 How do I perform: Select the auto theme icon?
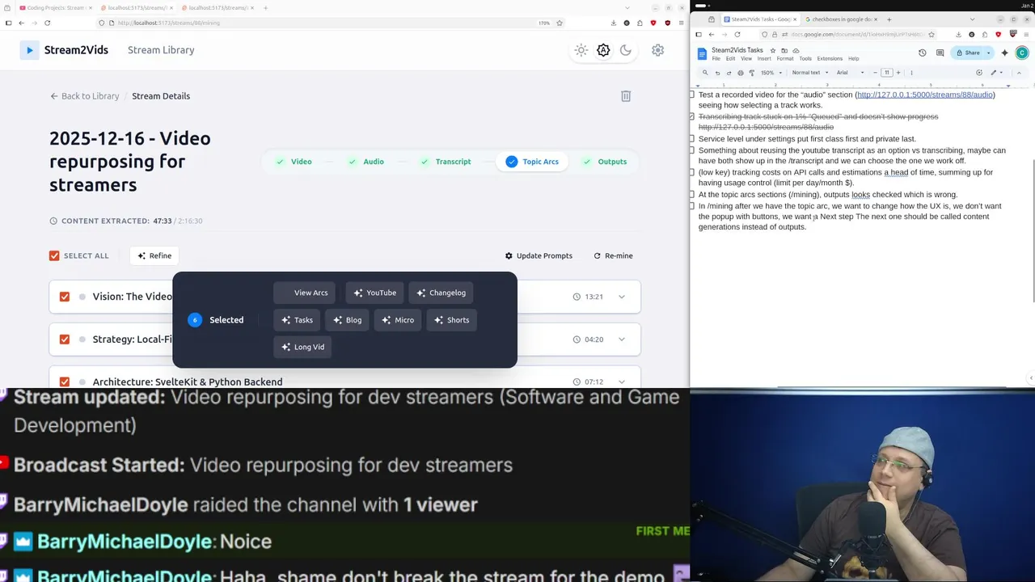[603, 50]
